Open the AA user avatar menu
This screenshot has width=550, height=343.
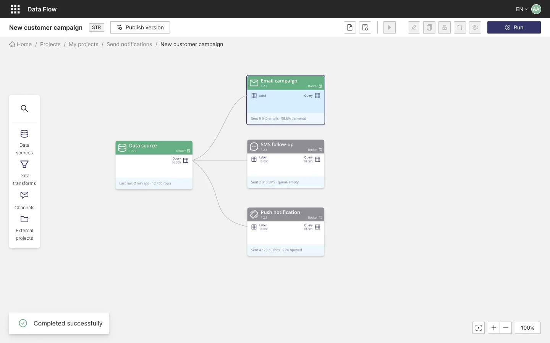click(x=536, y=9)
